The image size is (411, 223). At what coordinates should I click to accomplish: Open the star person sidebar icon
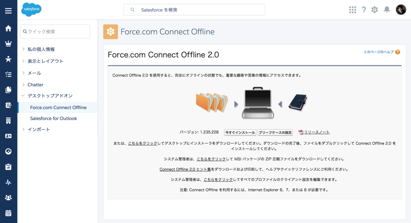pos(8,59)
